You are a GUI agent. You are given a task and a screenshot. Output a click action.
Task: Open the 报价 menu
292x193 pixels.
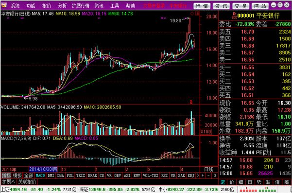[47, 6]
